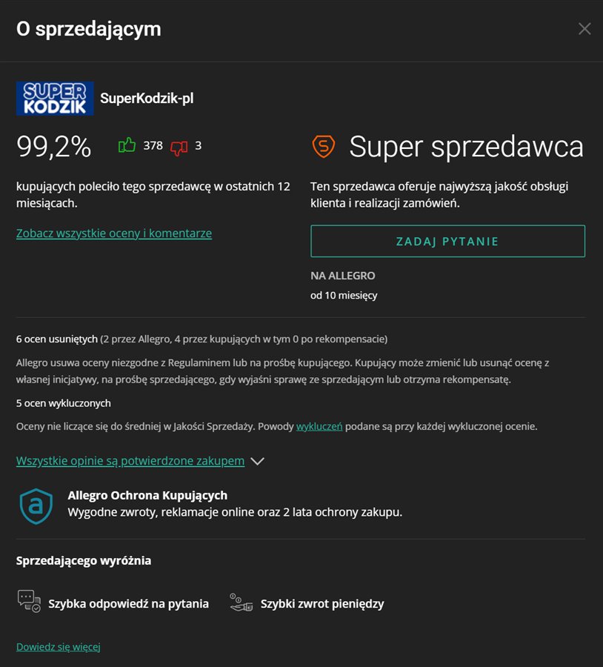Click Dowiedz się więcej link
This screenshot has width=603, height=667.
pyautogui.click(x=59, y=646)
